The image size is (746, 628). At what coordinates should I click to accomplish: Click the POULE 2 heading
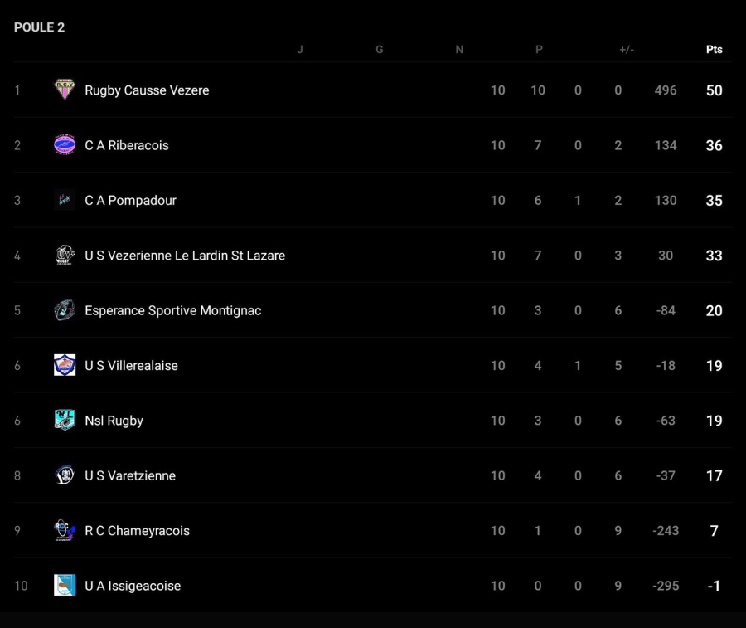click(39, 27)
